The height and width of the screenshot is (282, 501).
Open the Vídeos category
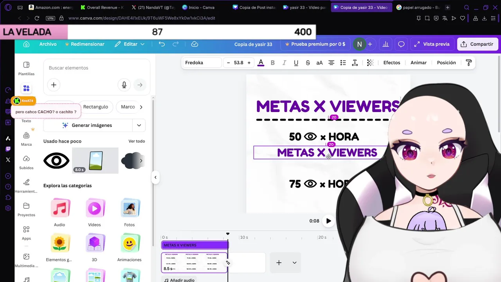pos(94,213)
